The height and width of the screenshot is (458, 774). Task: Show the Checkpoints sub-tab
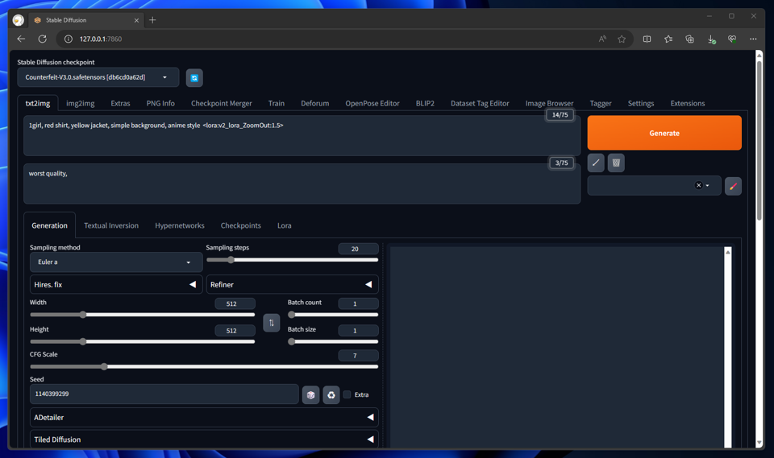pos(241,225)
